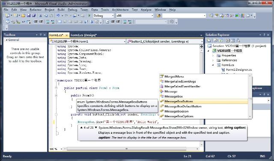Screen dimensions: 274x161
Task: Click the Find in Files icon
Action: point(158,16)
